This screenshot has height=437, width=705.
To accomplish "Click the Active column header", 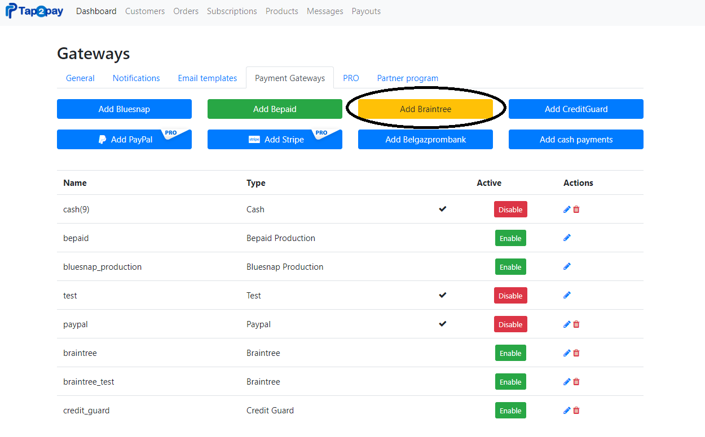I will click(x=489, y=183).
